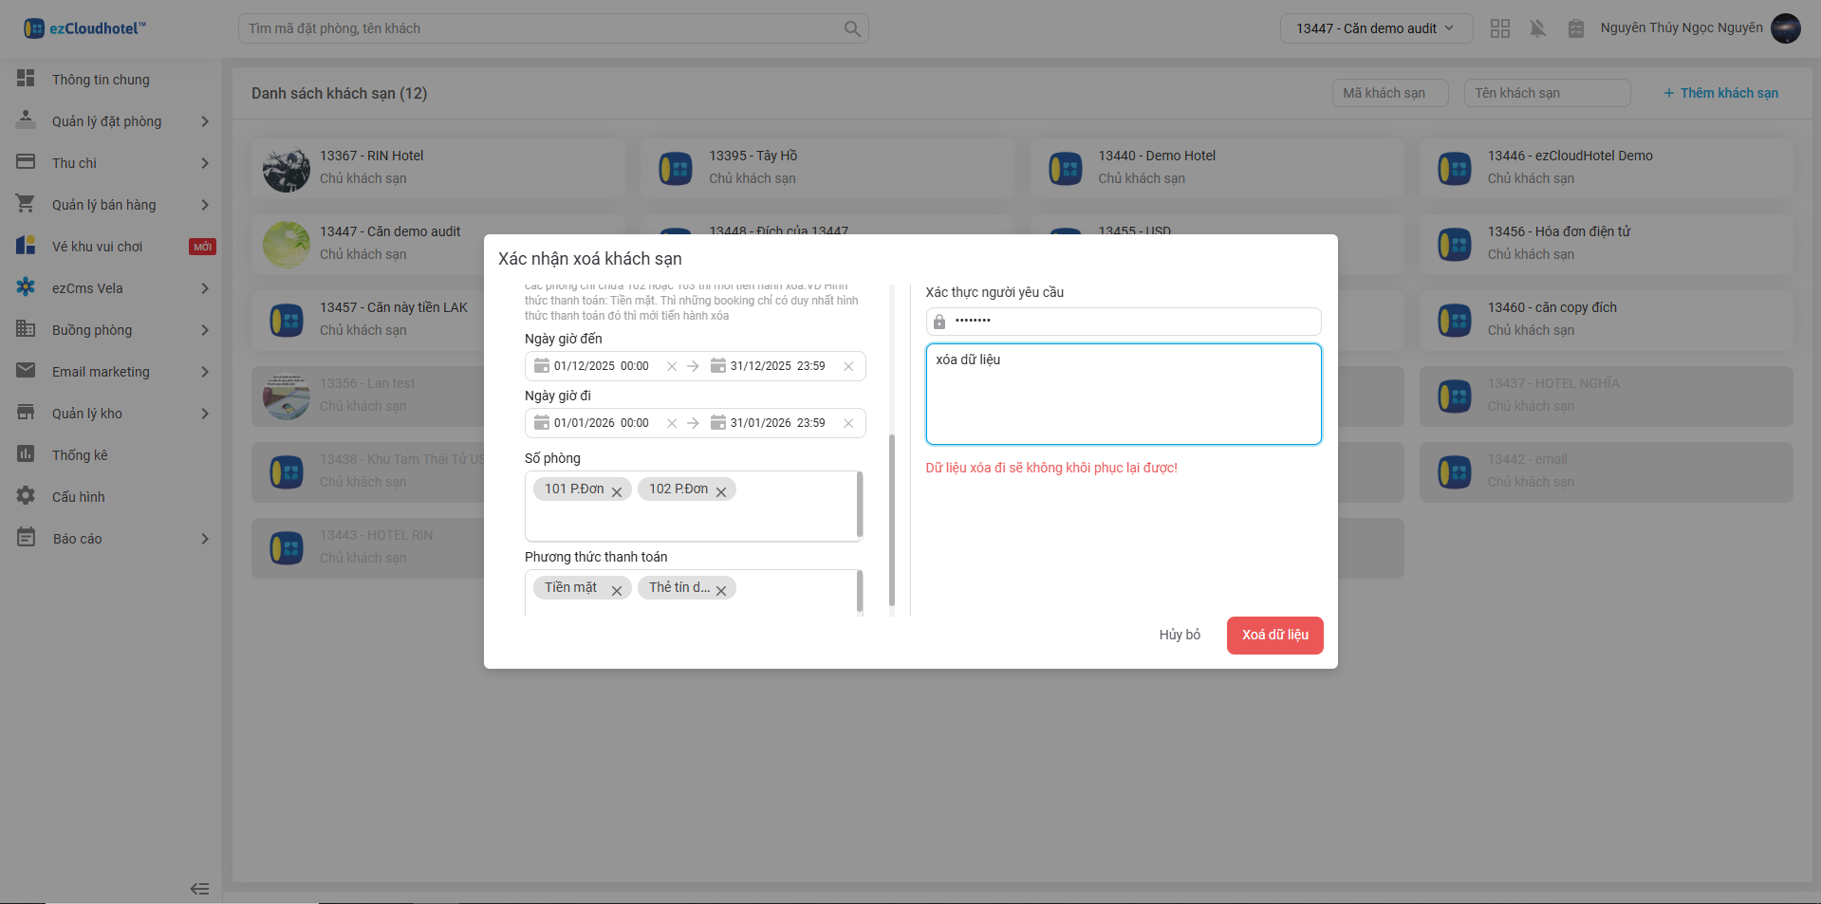Click the password verification field
Screen dimensions: 1821x904
tap(1129, 321)
